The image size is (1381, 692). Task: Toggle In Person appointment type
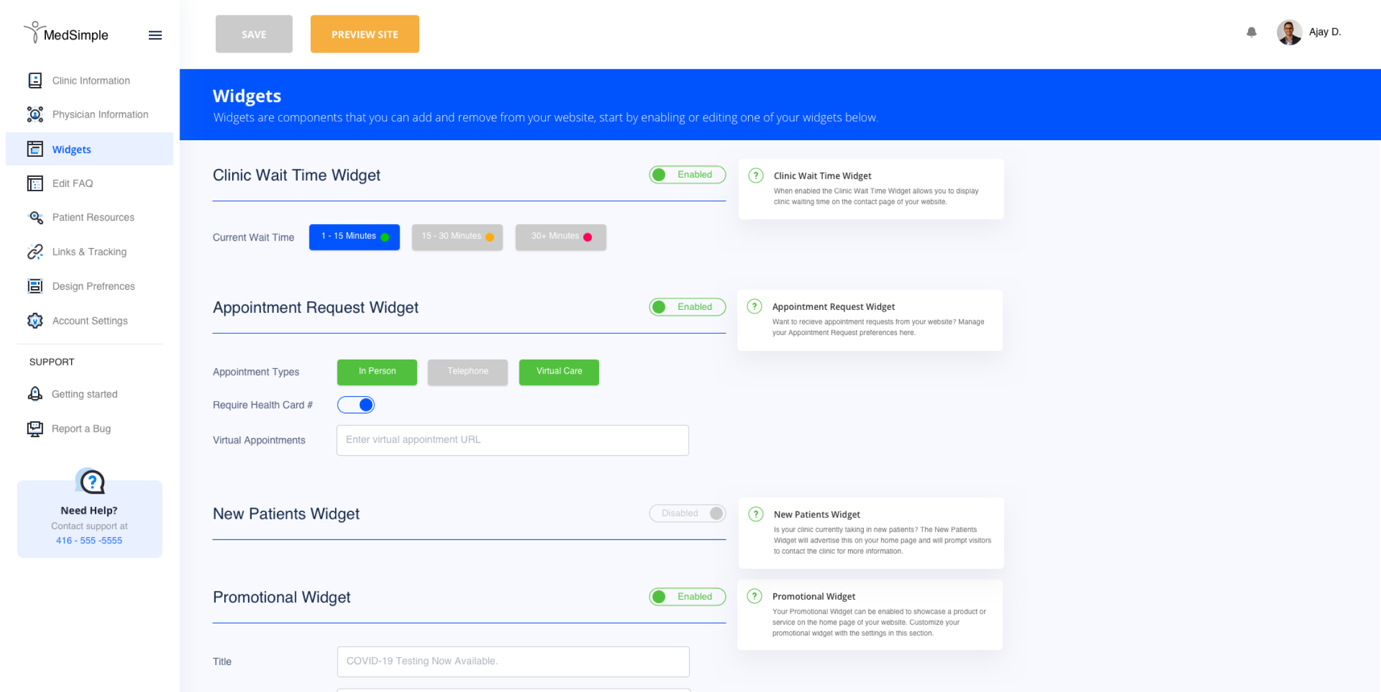point(377,372)
